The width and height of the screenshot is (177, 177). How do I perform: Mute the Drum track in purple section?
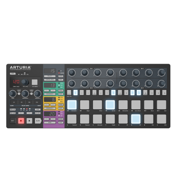[61, 123]
